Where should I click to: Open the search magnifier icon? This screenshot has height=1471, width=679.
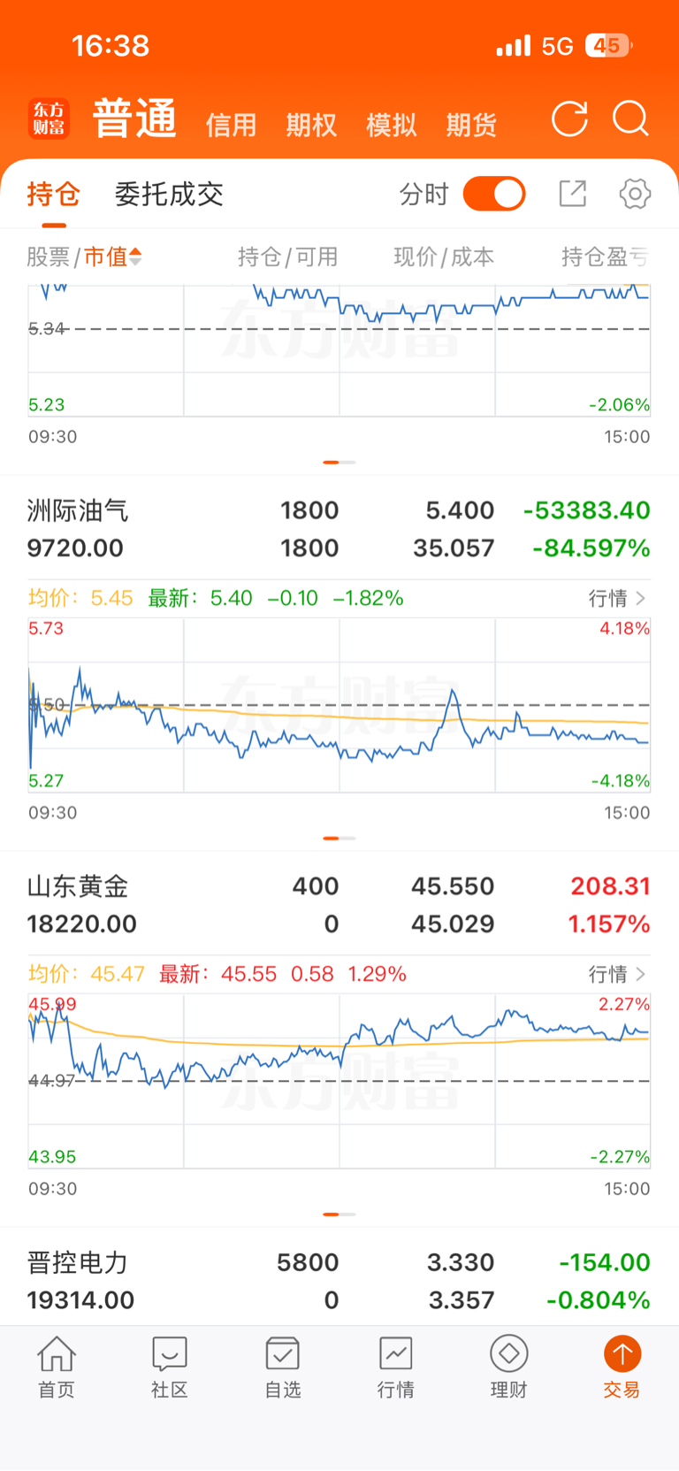pyautogui.click(x=630, y=119)
